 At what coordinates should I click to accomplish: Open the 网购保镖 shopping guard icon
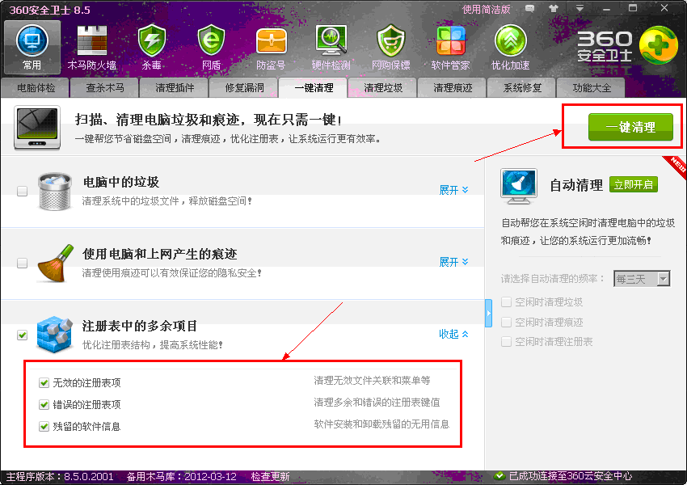[x=391, y=48]
